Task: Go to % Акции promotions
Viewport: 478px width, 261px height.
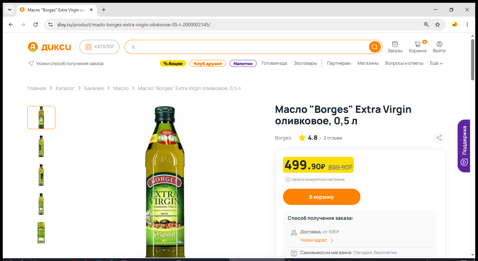Action: [173, 63]
